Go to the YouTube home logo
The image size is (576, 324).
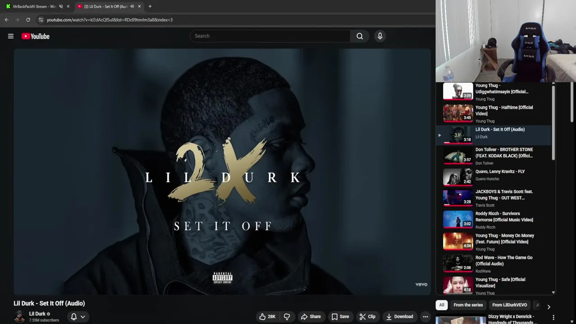(36, 36)
